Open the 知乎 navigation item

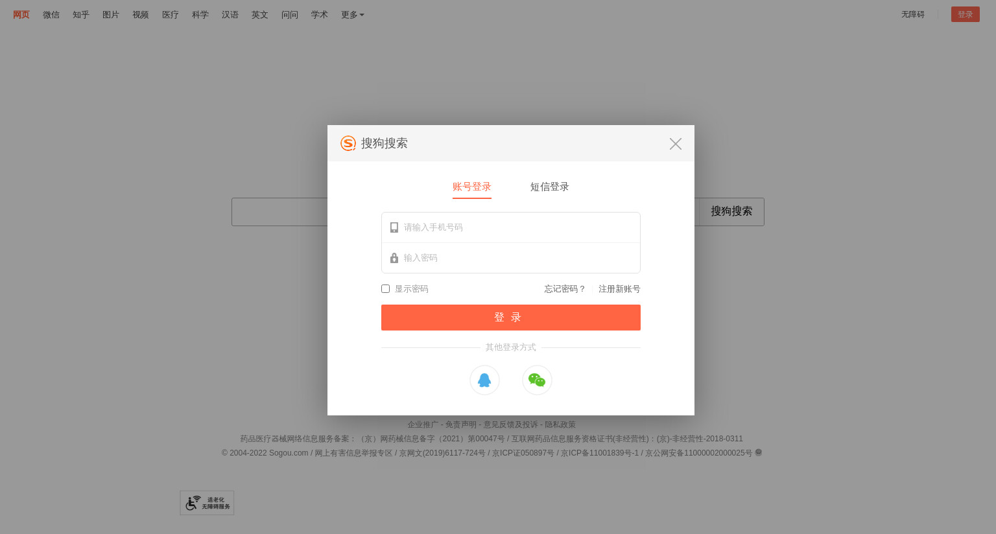[81, 15]
